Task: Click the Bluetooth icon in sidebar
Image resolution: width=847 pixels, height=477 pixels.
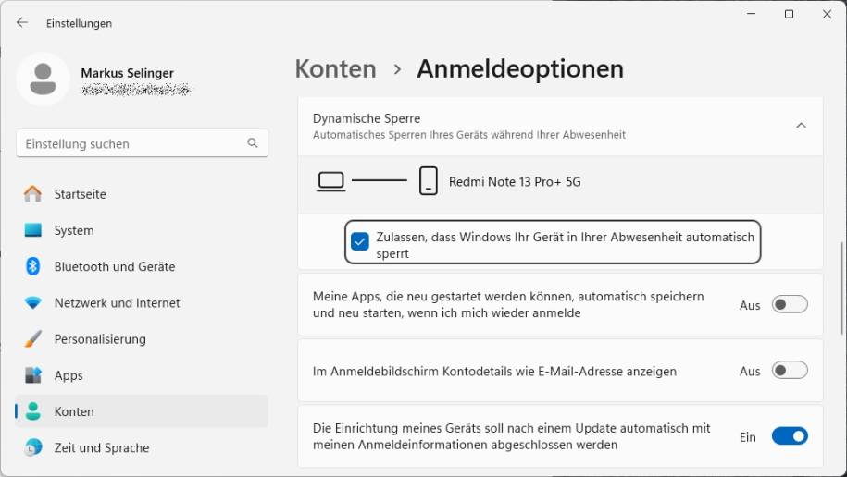Action: tap(32, 266)
